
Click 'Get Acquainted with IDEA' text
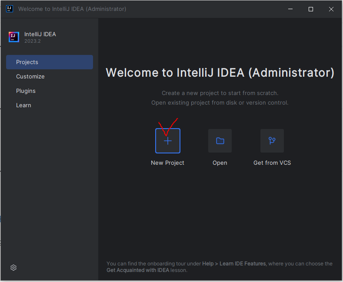pyautogui.click(x=138, y=270)
